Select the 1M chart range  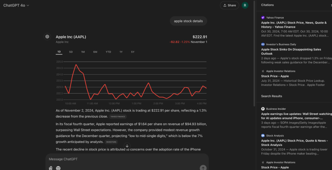[83, 52]
